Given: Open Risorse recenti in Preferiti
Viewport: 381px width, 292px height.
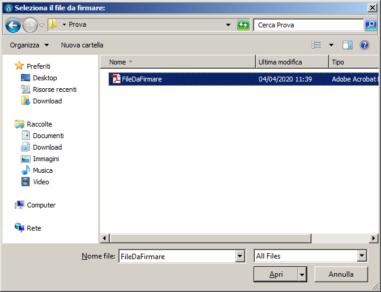Looking at the screenshot, I should point(54,89).
